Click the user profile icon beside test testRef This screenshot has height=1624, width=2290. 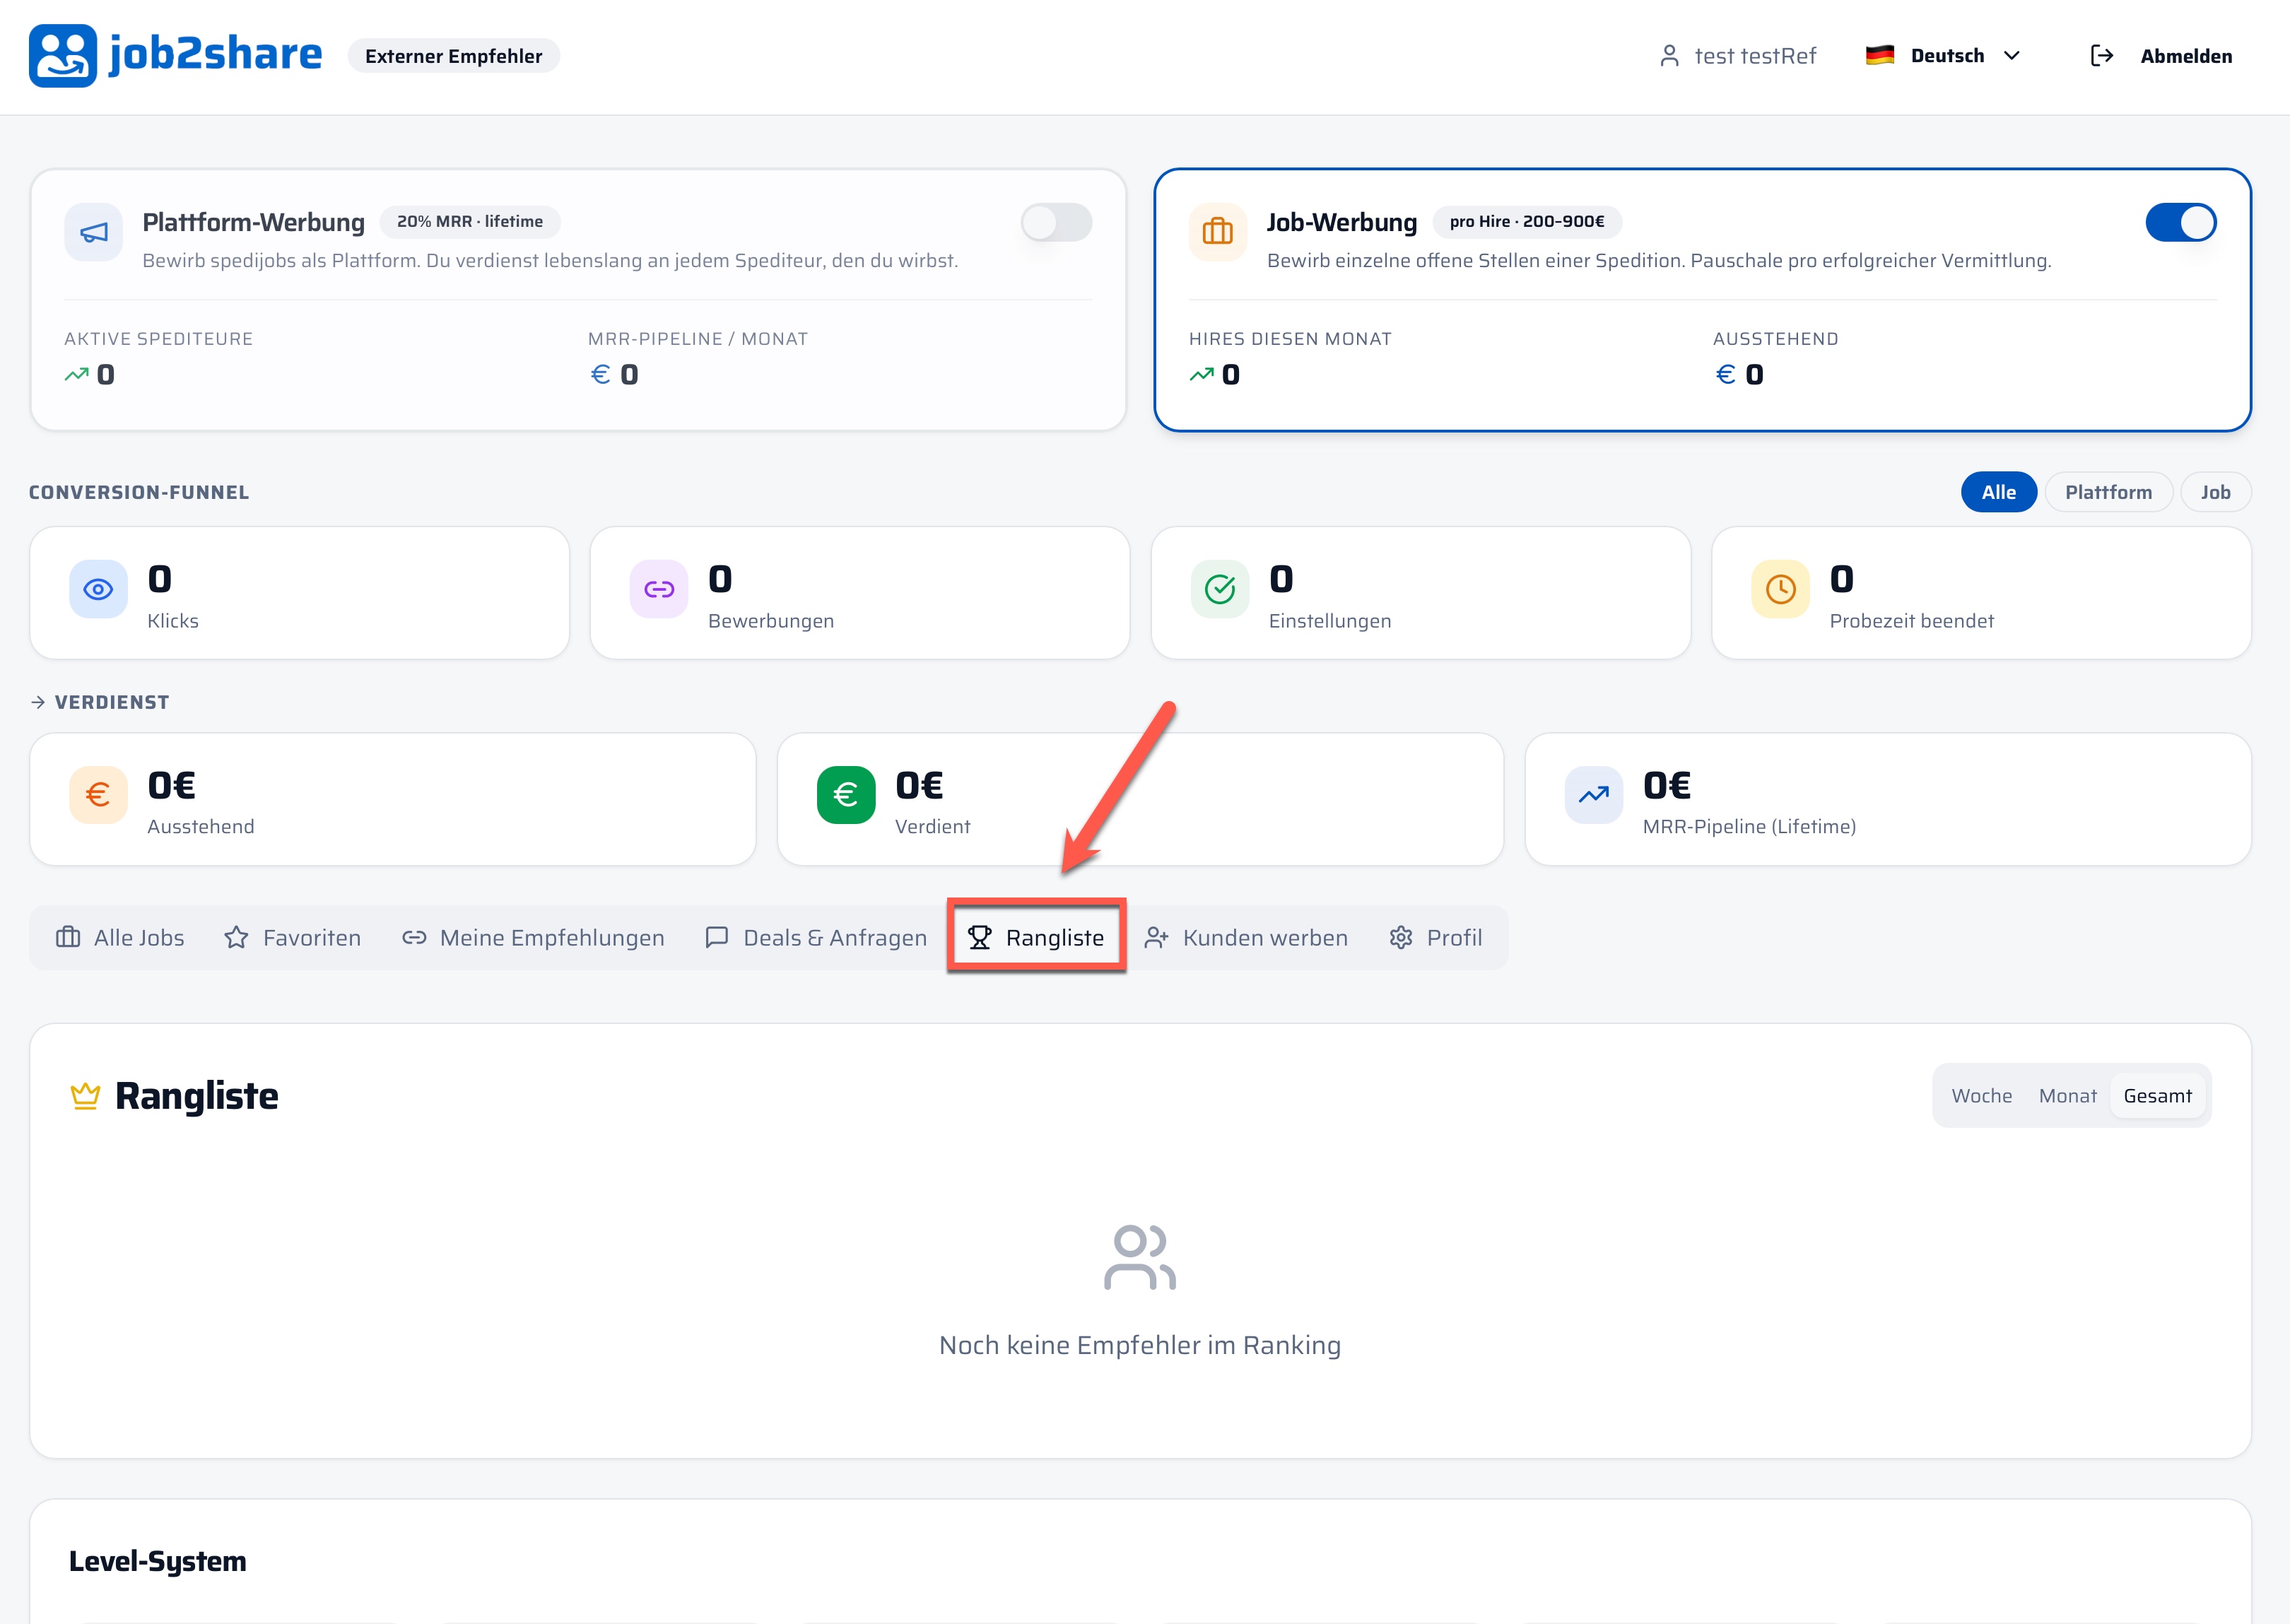1669,56
